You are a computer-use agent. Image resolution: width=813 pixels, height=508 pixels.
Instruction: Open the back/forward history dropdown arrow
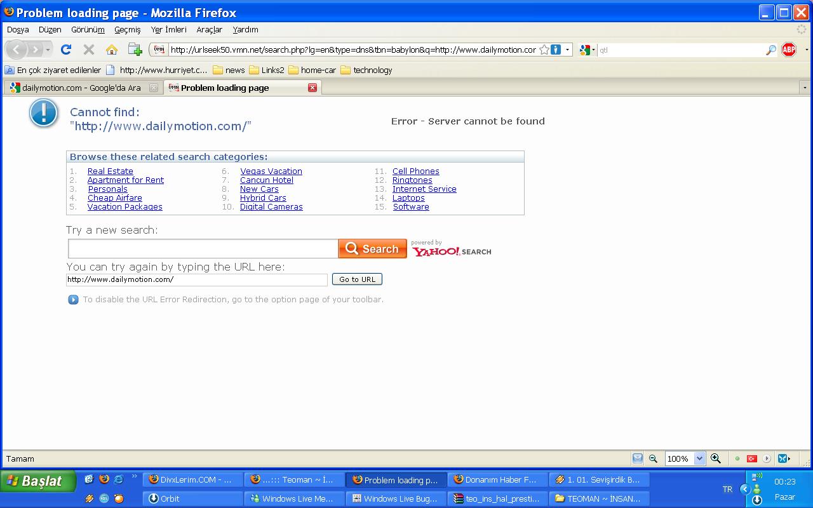click(48, 50)
